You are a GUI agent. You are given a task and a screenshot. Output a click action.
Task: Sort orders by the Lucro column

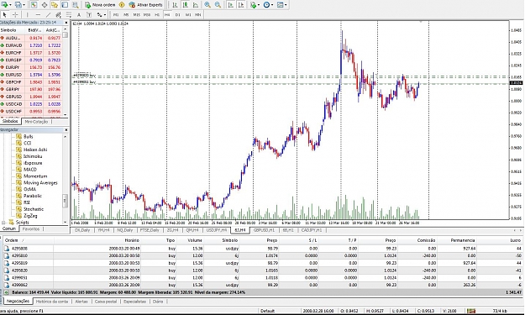pyautogui.click(x=515, y=240)
